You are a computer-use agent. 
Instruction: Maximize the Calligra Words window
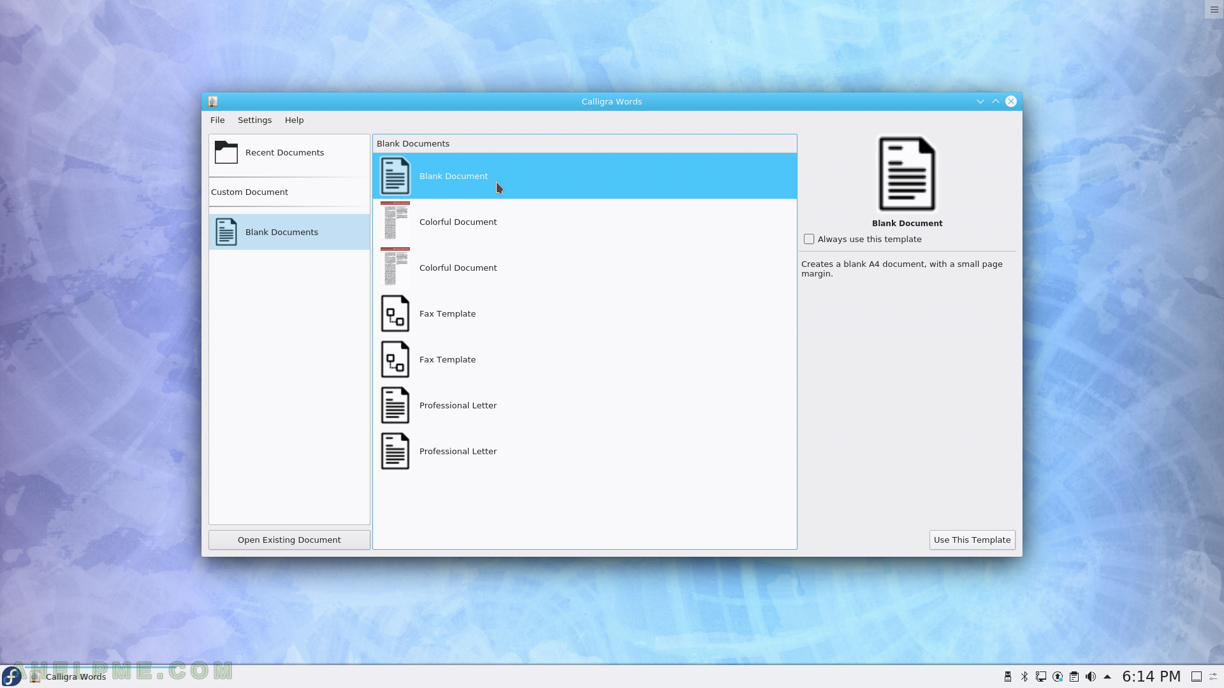(x=995, y=101)
